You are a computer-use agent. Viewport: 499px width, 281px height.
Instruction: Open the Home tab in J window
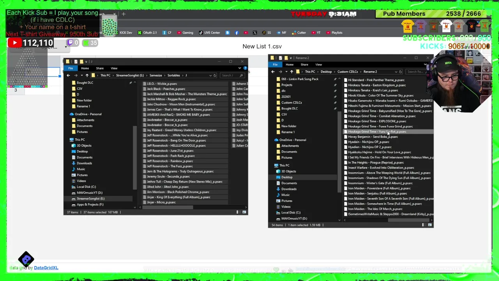point(85,68)
